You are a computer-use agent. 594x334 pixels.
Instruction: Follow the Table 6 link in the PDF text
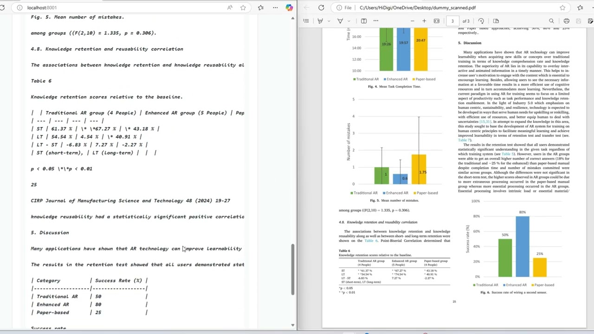[371, 241]
